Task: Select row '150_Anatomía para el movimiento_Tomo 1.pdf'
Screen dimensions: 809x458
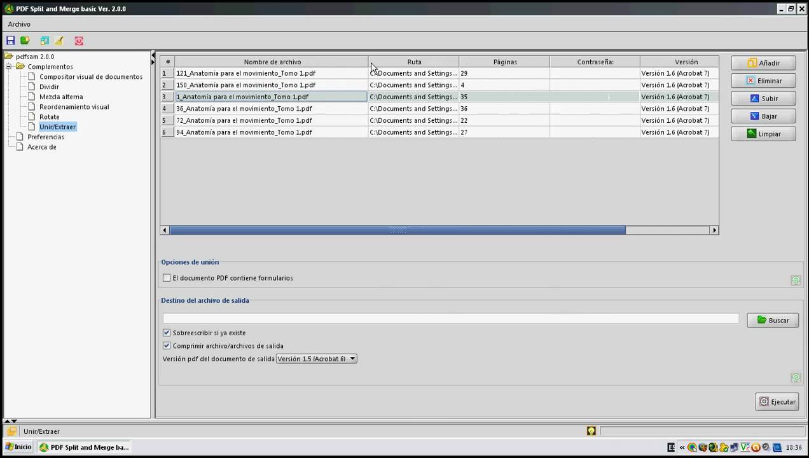Action: click(439, 85)
